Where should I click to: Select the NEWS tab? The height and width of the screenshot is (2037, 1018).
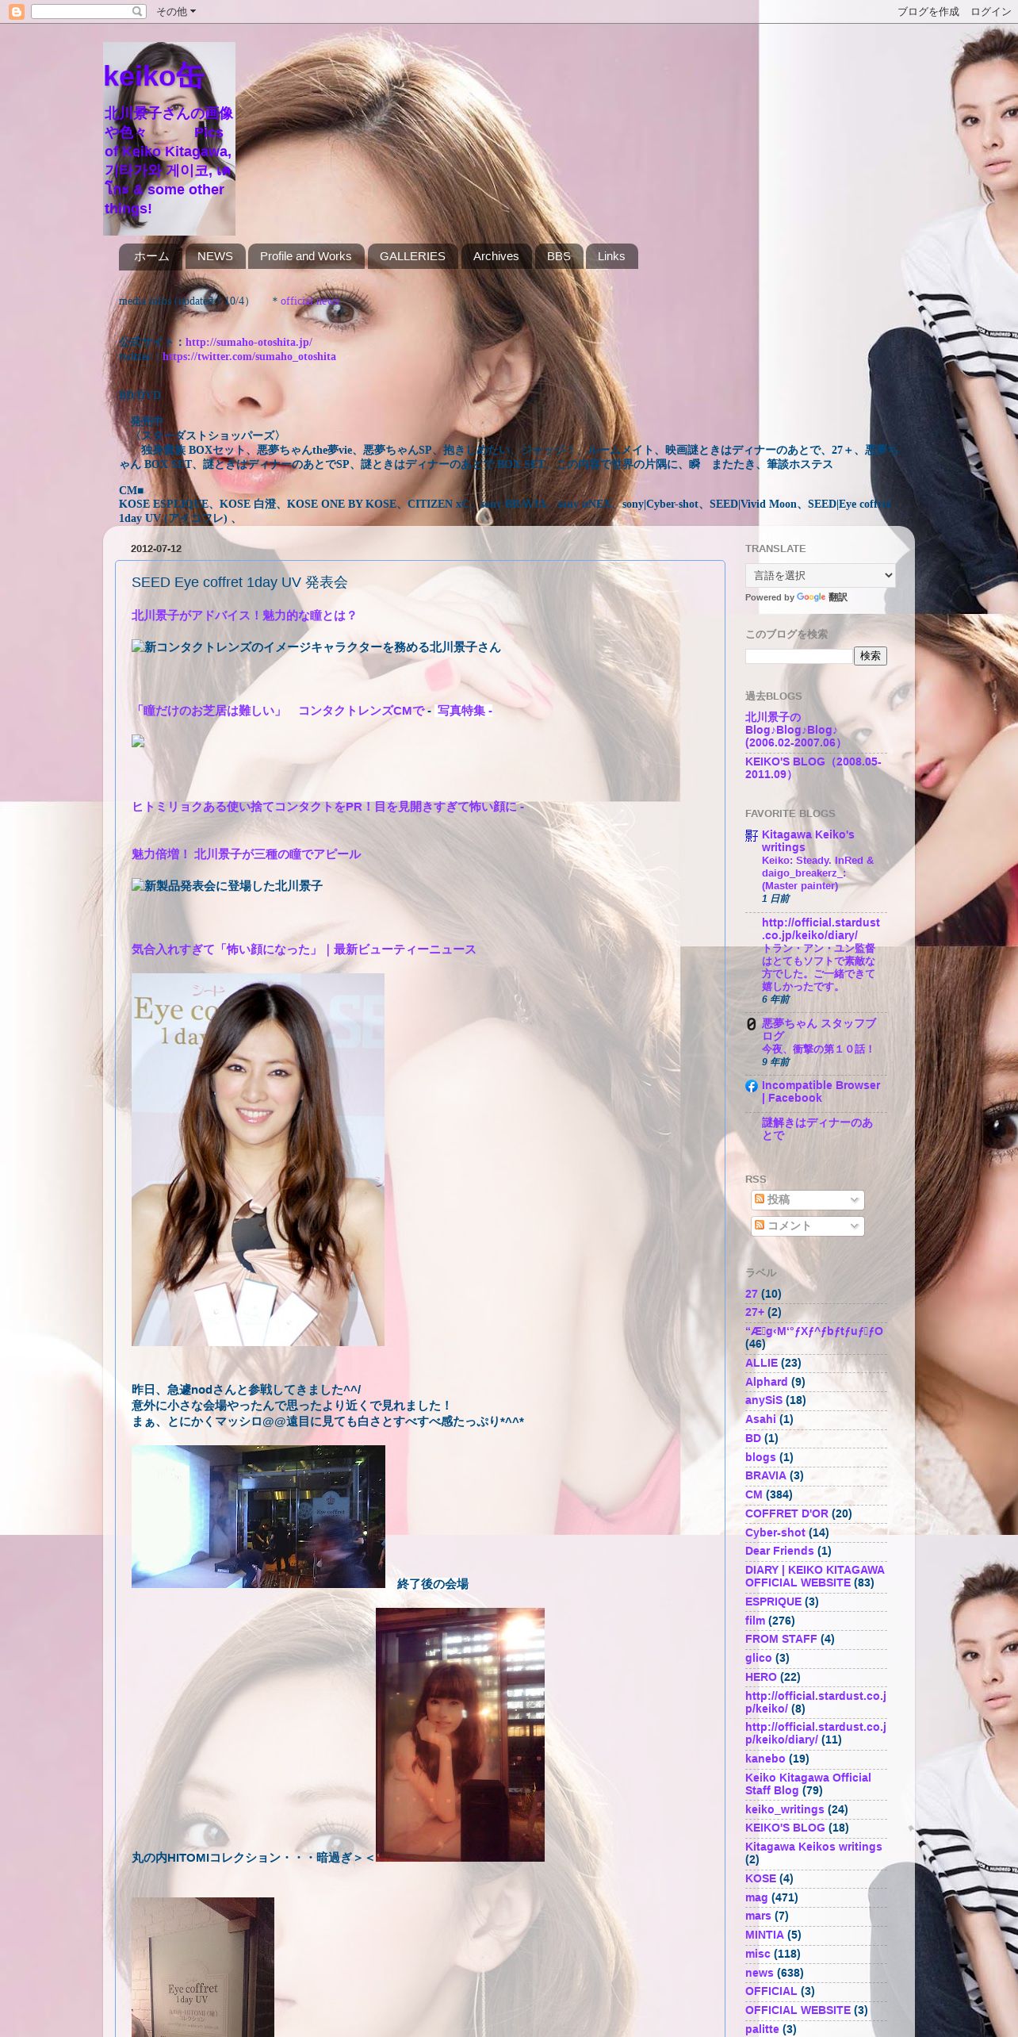point(215,256)
